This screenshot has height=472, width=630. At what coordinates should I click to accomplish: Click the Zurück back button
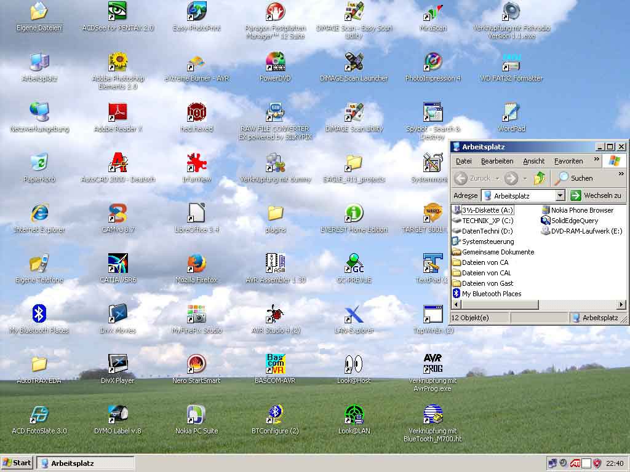tap(473, 178)
